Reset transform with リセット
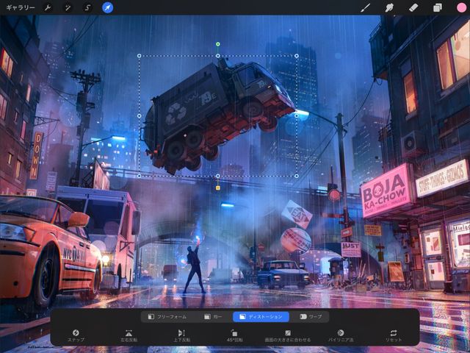 coord(394,335)
